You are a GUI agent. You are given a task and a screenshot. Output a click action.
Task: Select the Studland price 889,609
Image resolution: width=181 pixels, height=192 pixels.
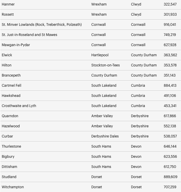(x=171, y=177)
